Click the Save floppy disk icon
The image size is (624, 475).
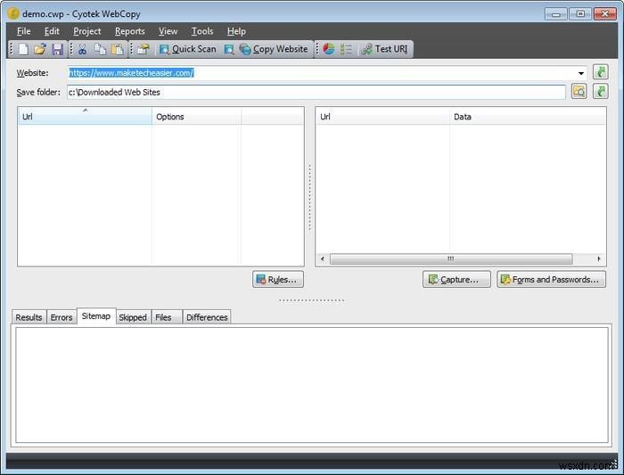point(58,49)
